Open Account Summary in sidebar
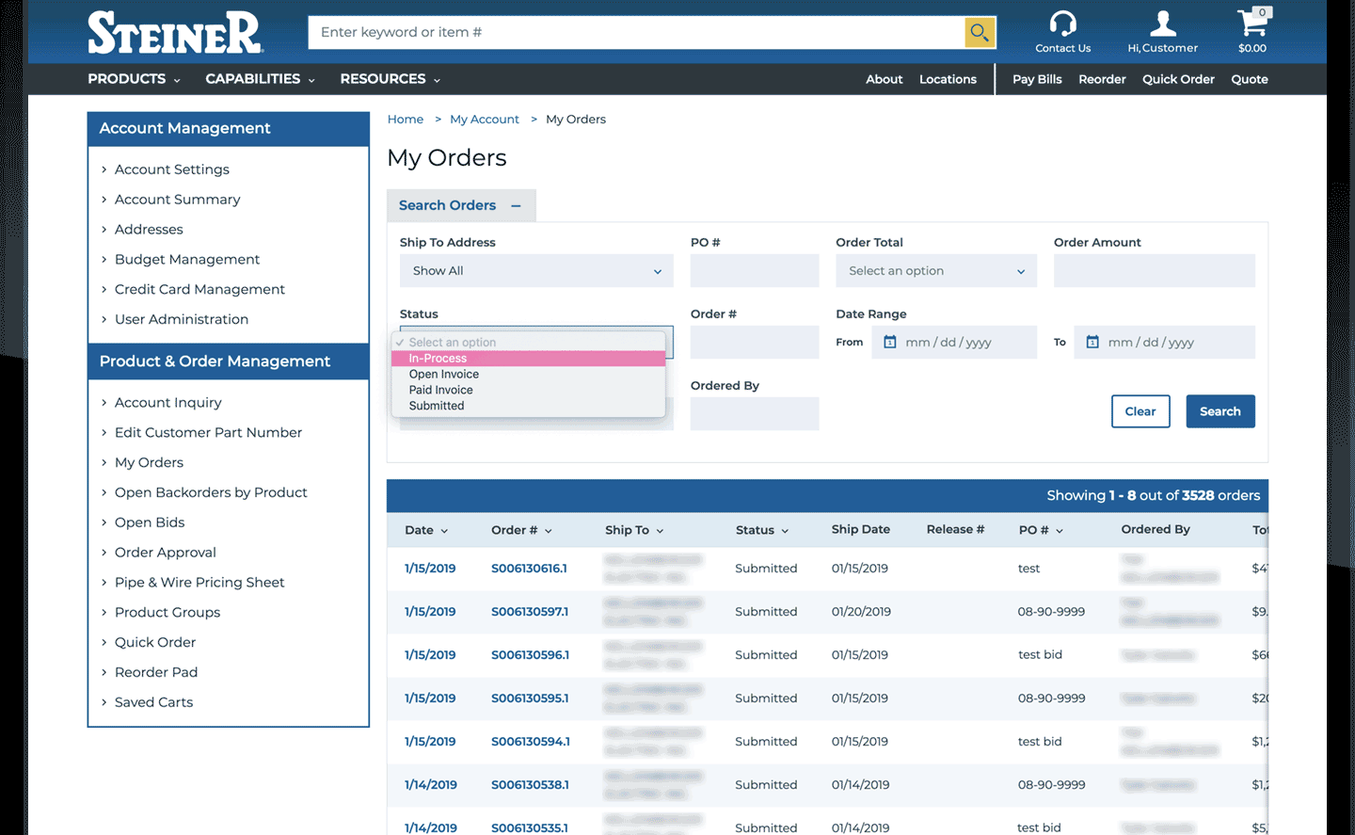This screenshot has height=835, width=1355. click(177, 200)
